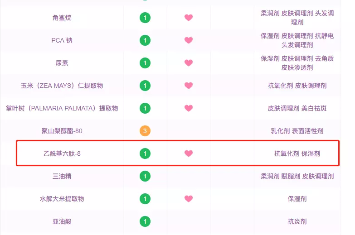The height and width of the screenshot is (235, 355).
Task: Click the orange 3 badge for 聚山梨醇酯-80
Action: (145, 131)
